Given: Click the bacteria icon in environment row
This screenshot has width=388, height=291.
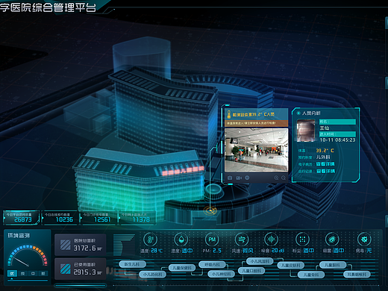Looking at the screenshot, I should tap(332, 240).
